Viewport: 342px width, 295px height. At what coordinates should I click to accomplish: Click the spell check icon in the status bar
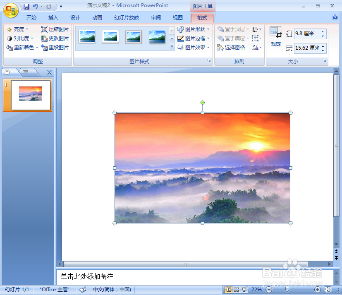point(83,290)
